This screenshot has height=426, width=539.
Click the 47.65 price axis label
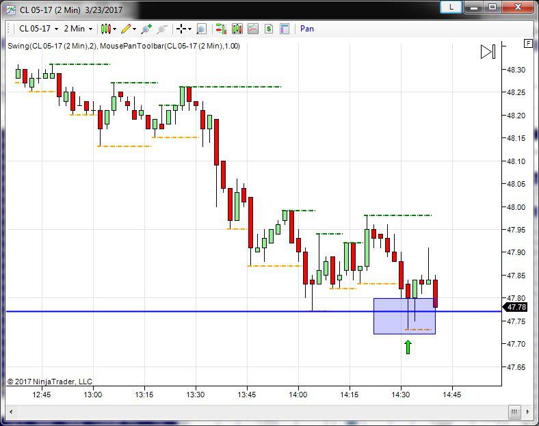(516, 367)
